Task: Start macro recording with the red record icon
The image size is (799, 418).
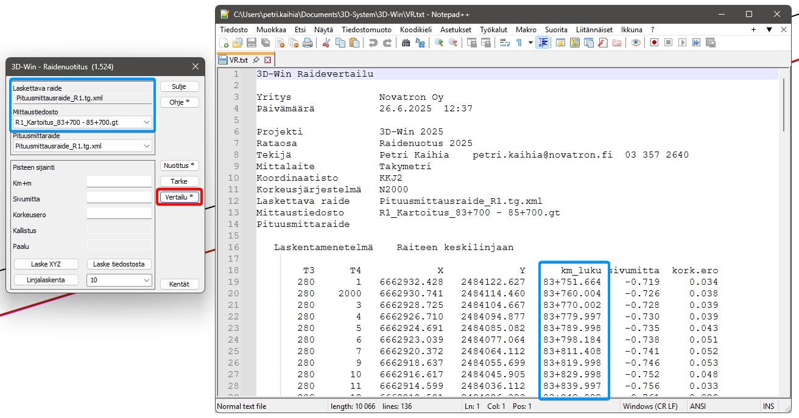Action: tap(655, 43)
